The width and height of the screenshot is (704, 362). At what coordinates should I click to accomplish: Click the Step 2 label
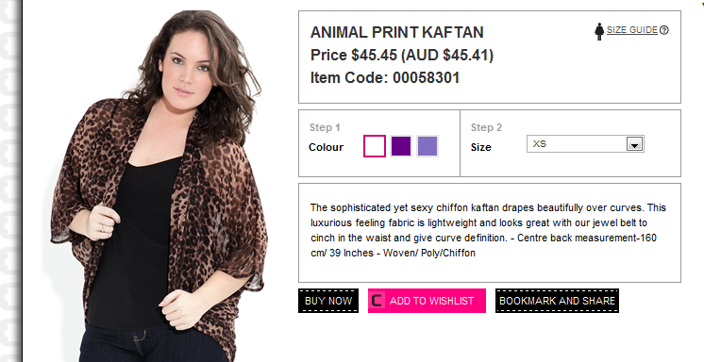click(486, 127)
